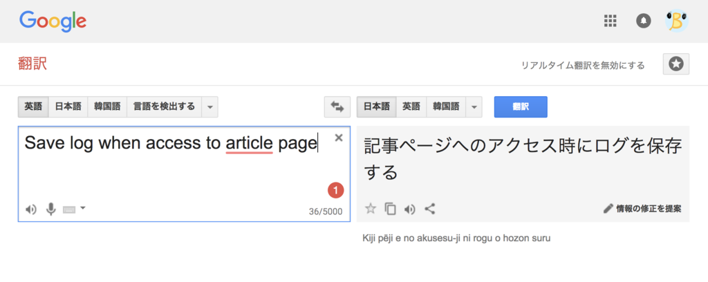Listen to the source text

point(30,209)
